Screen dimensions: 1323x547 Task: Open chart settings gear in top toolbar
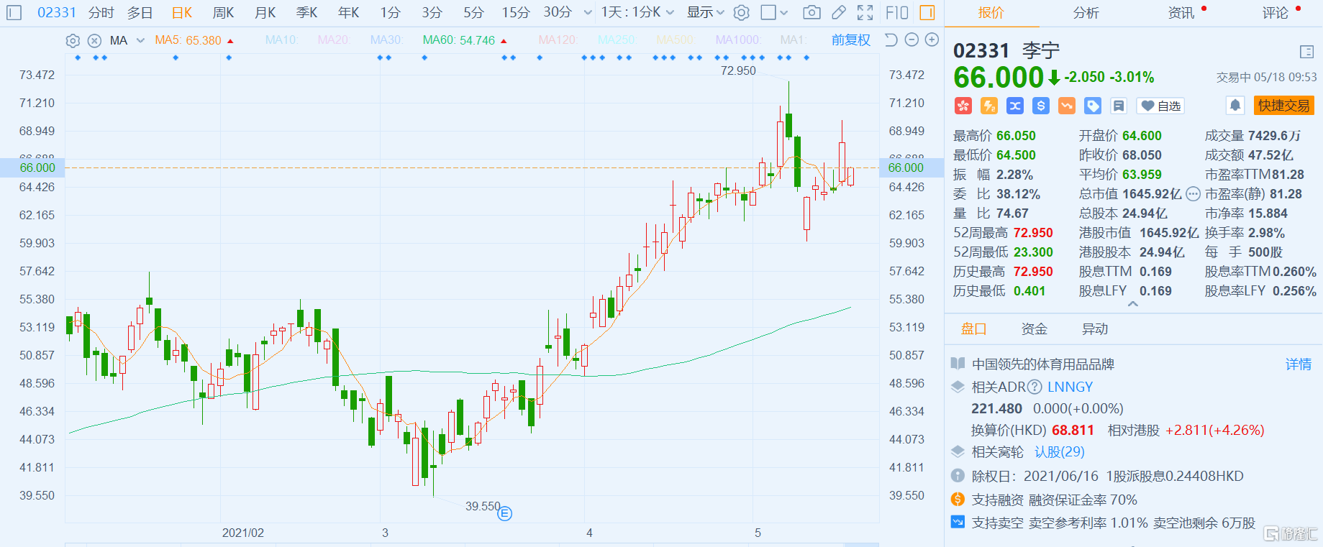(x=742, y=12)
